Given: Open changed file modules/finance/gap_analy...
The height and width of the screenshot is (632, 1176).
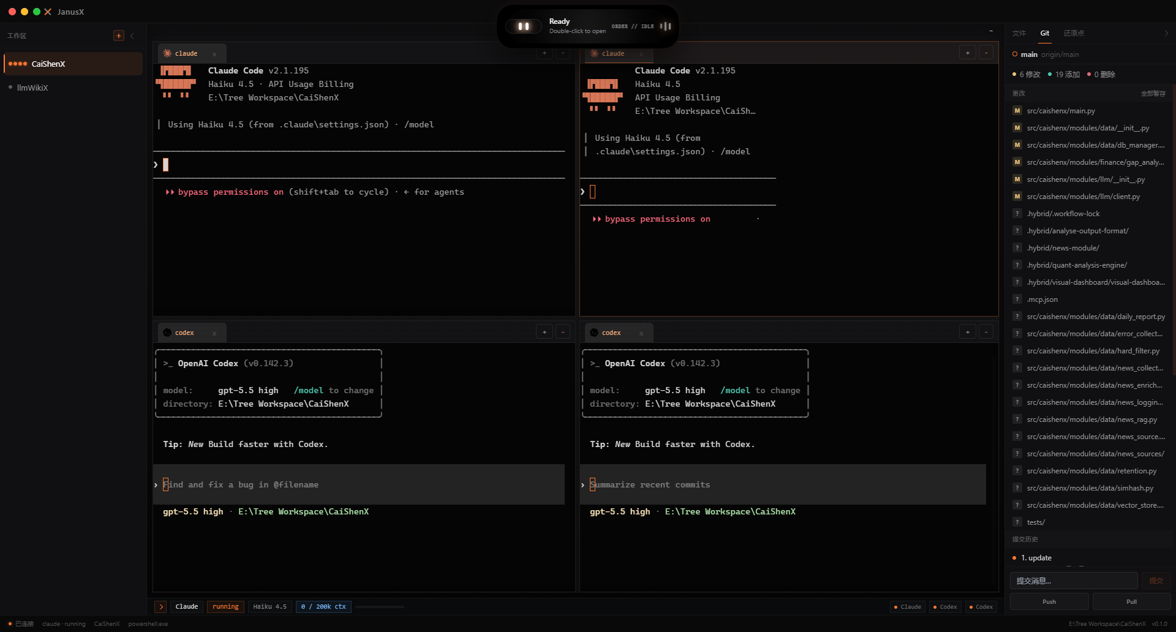Looking at the screenshot, I should pyautogui.click(x=1089, y=162).
